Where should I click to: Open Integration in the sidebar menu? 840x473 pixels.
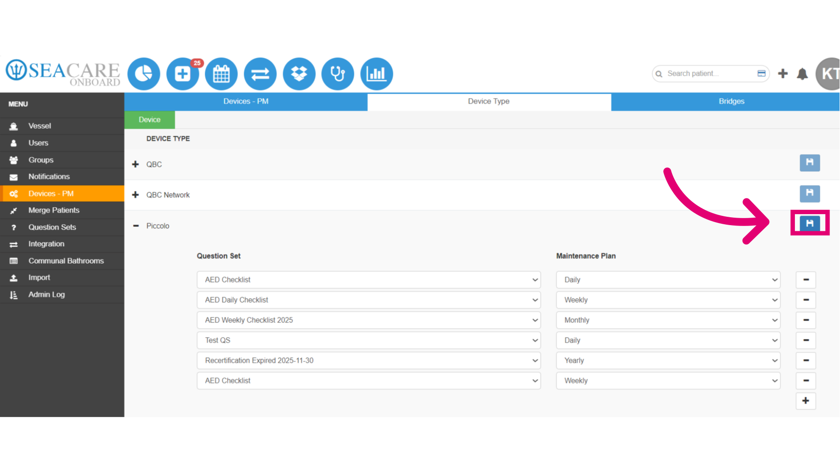coord(62,244)
